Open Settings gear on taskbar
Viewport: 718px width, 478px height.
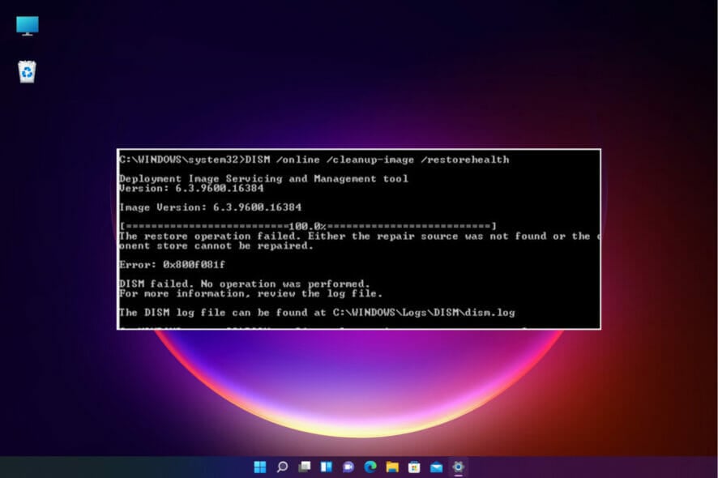(459, 467)
